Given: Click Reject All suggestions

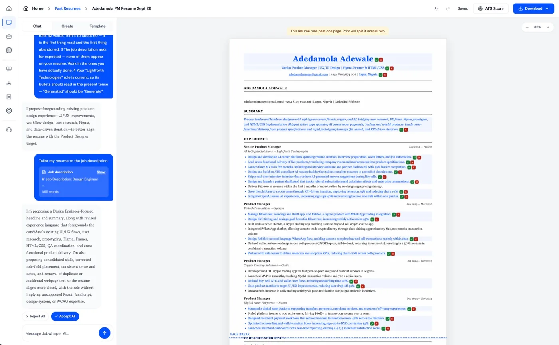Looking at the screenshot, I should click(35, 316).
